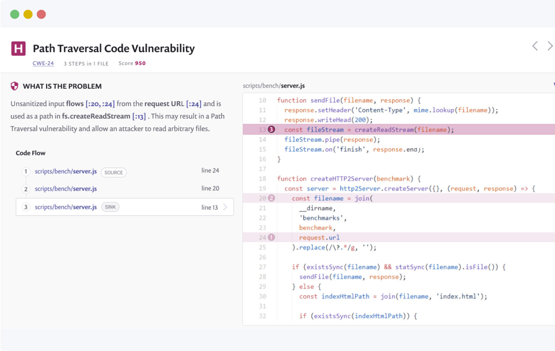Click the createReadStream(filename) code on line 13
This screenshot has height=351, width=555.
[x=404, y=130]
